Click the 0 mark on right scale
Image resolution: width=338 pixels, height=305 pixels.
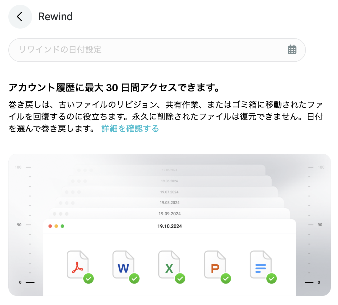tap(319, 282)
